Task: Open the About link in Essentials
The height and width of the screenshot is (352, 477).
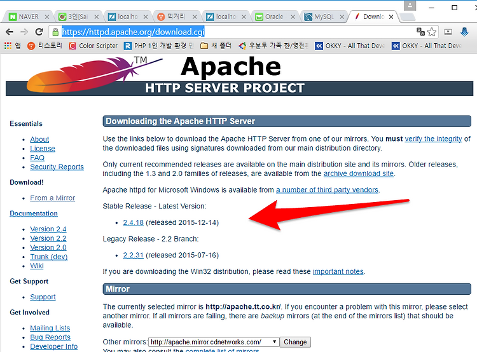Action: (x=39, y=139)
